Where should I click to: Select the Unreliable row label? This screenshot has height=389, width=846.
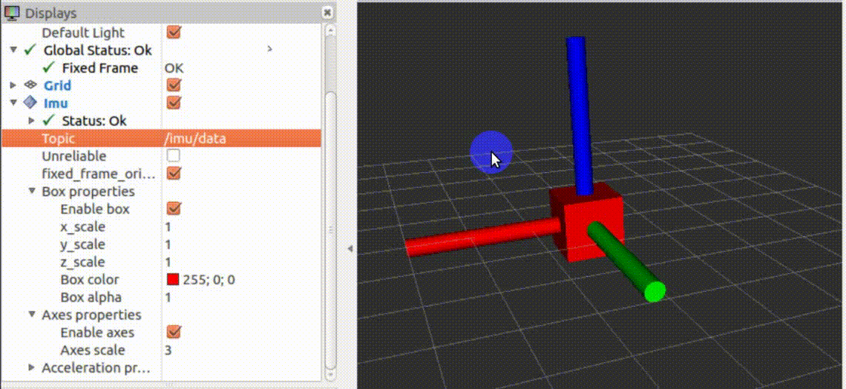coord(74,156)
